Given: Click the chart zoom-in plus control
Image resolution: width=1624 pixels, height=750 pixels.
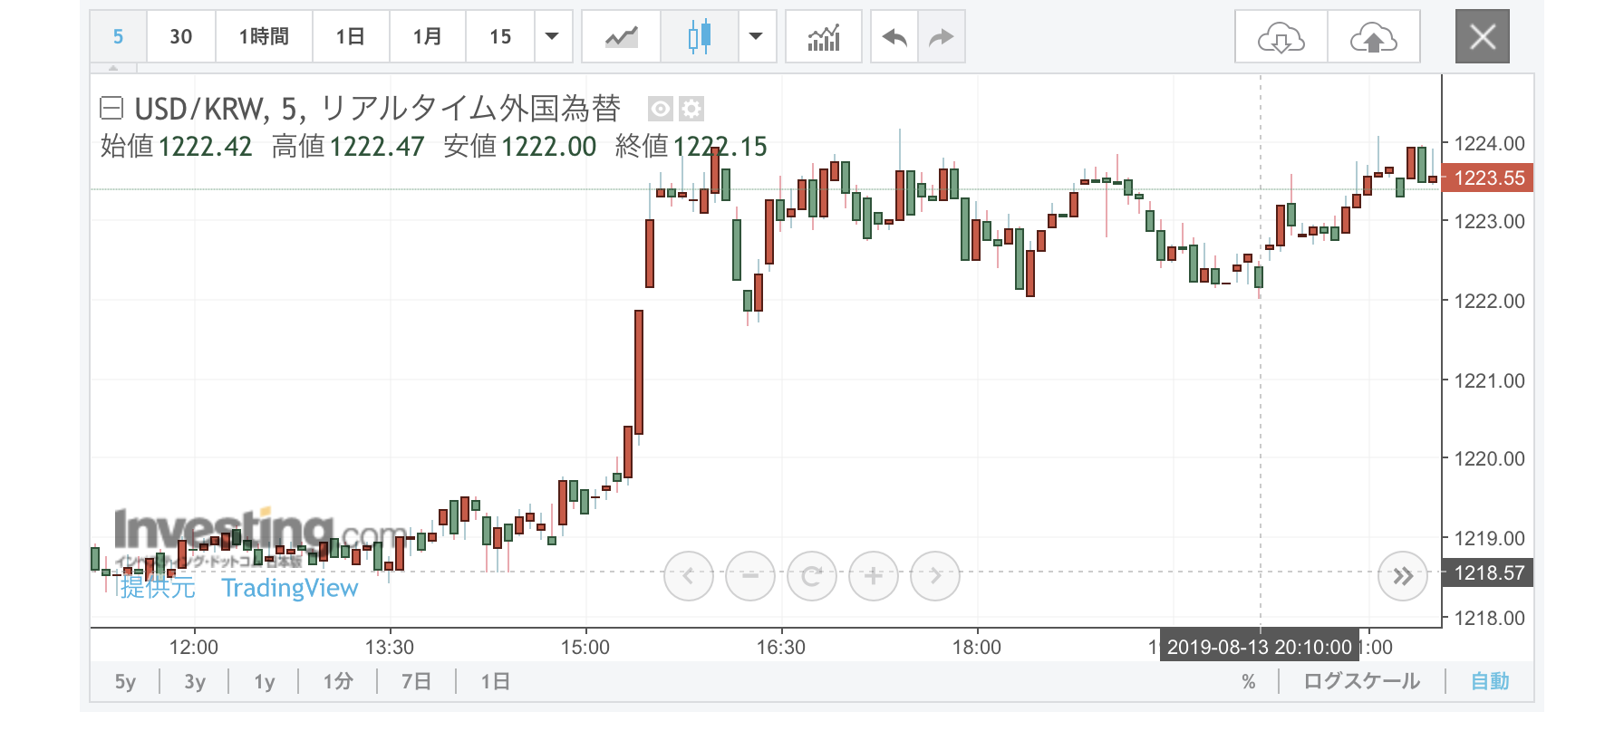Looking at the screenshot, I should click(x=873, y=576).
